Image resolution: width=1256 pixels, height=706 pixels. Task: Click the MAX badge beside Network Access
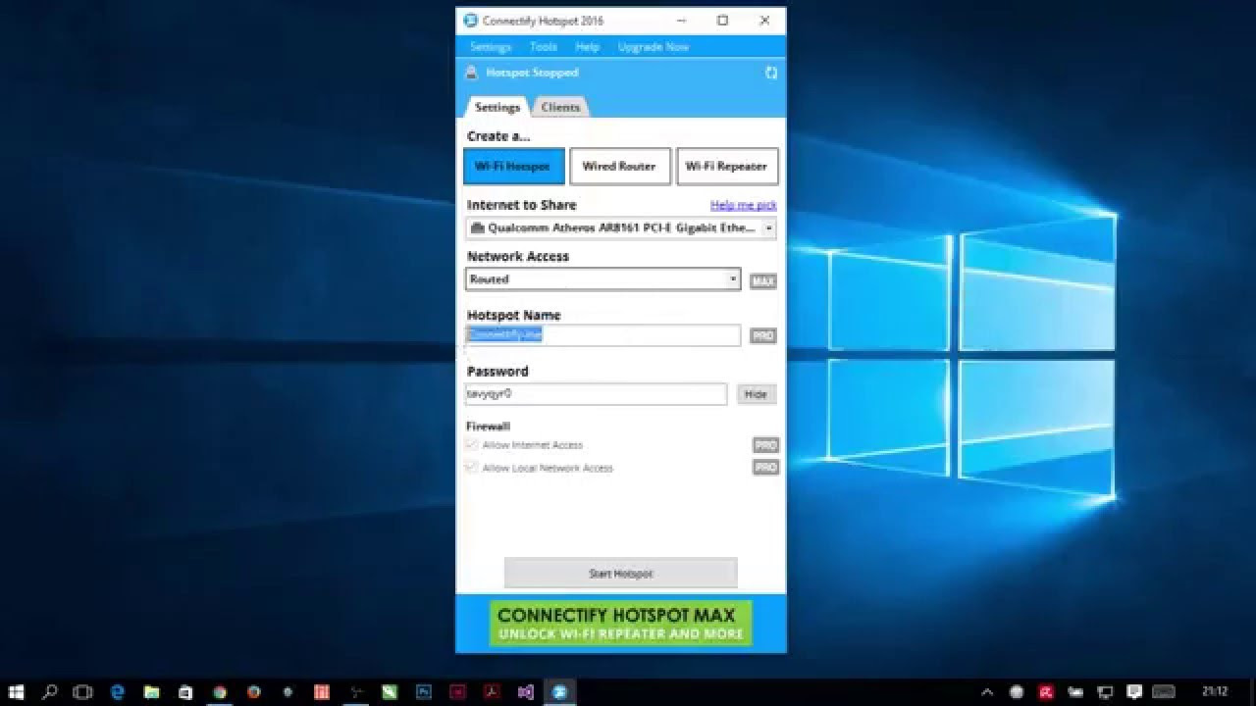pyautogui.click(x=762, y=281)
